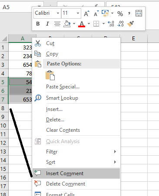
Task: Choose Insert... from context menu
Action: click(x=76, y=109)
